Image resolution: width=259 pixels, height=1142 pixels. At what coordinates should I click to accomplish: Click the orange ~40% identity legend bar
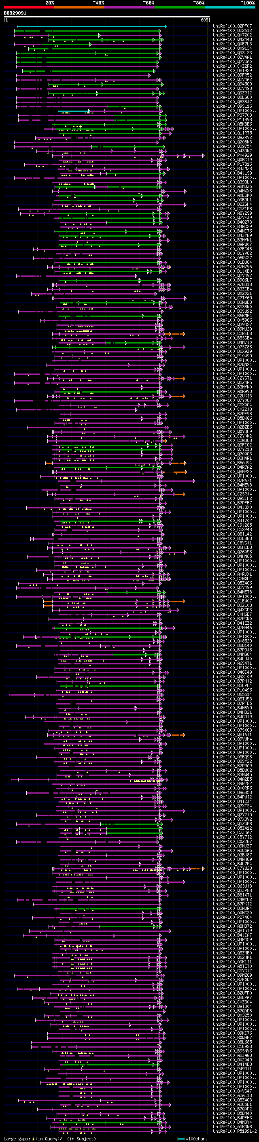(x=79, y=7)
